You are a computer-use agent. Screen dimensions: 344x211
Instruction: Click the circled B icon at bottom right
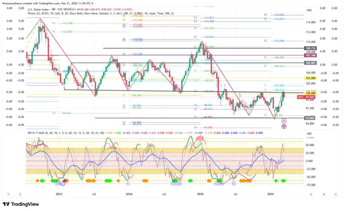324,194
